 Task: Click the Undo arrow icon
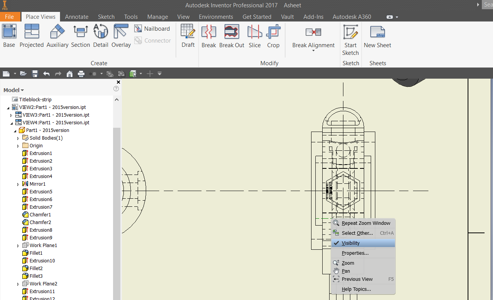pos(47,74)
